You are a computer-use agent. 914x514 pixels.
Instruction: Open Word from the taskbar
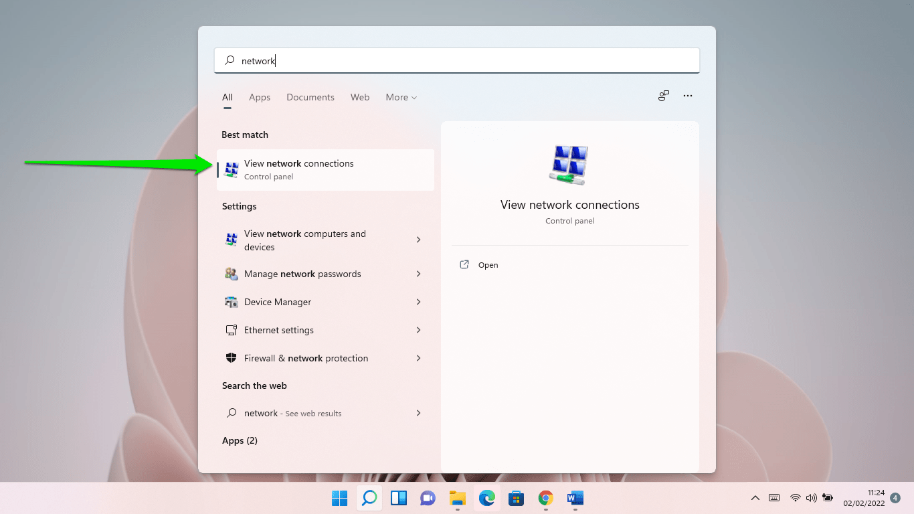coord(575,498)
